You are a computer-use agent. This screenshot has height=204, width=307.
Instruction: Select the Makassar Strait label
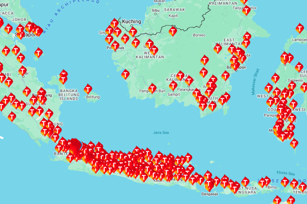tap(255, 81)
